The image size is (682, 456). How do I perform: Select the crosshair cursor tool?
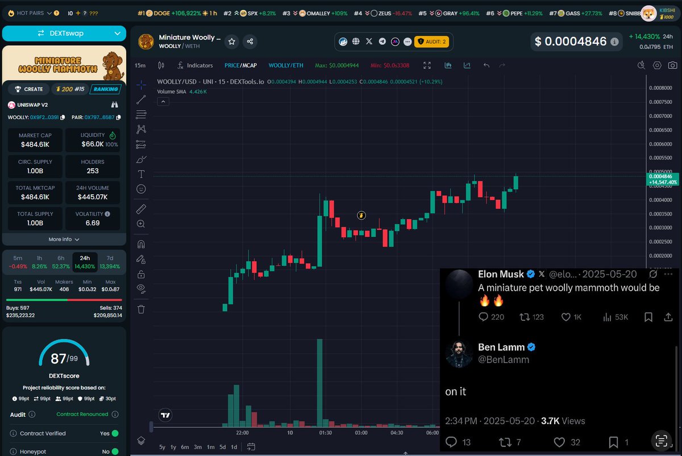[x=142, y=84]
